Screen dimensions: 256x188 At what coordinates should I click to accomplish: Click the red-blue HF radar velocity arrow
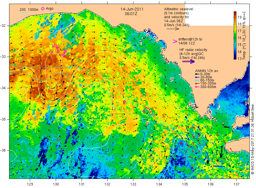(x=188, y=62)
